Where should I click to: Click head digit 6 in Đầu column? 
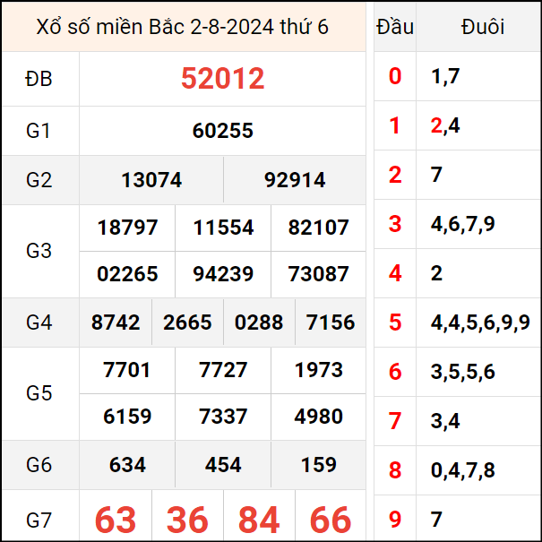pos(395,372)
